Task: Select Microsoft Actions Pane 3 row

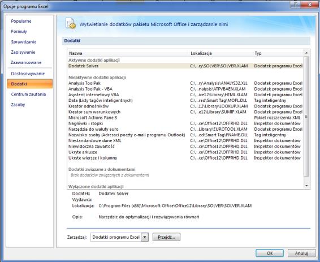Action: point(185,118)
